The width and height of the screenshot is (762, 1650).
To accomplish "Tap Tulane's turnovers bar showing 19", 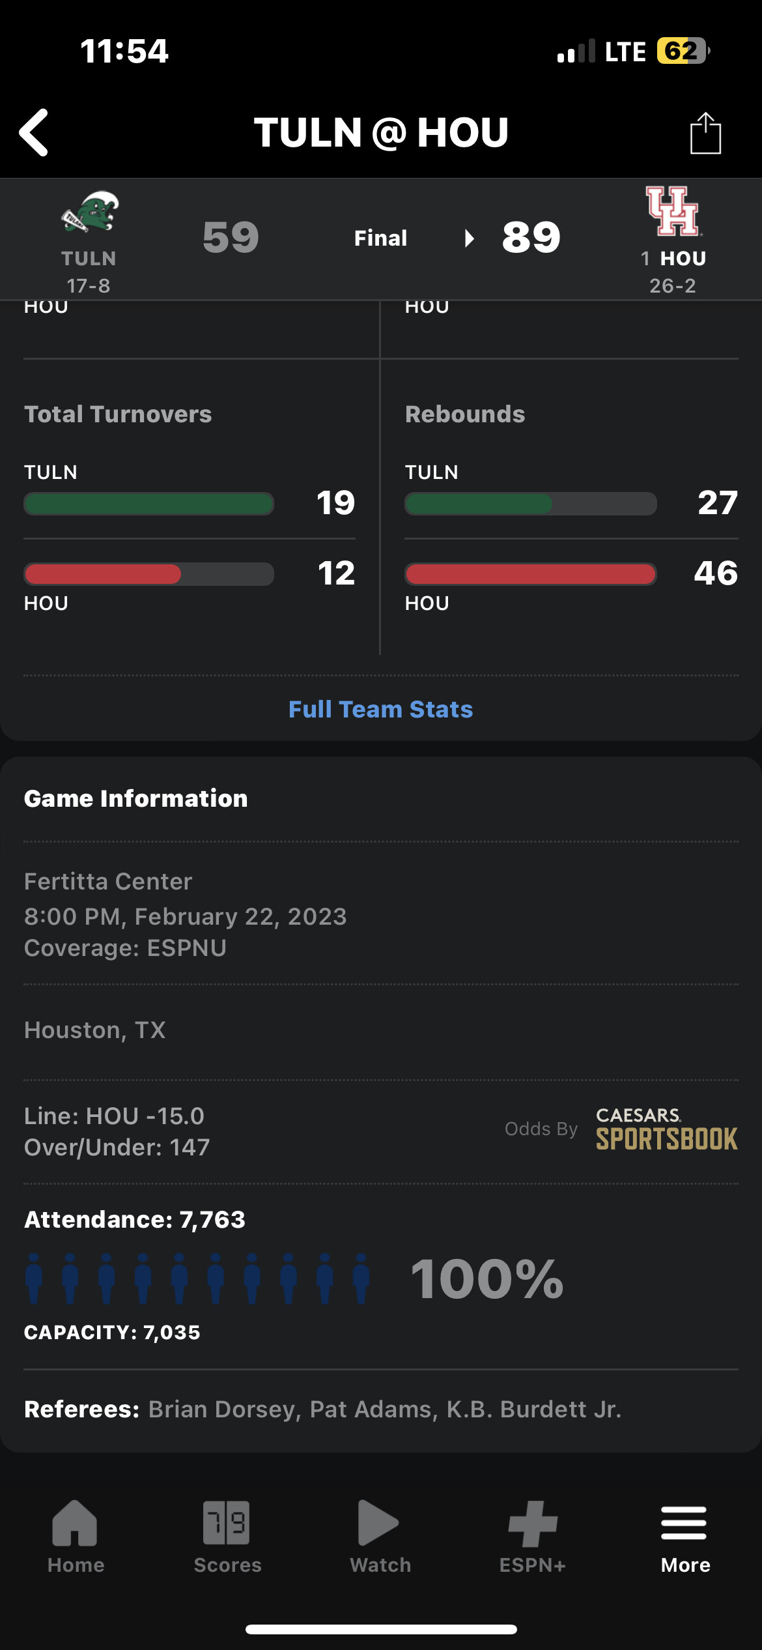I will click(x=148, y=504).
